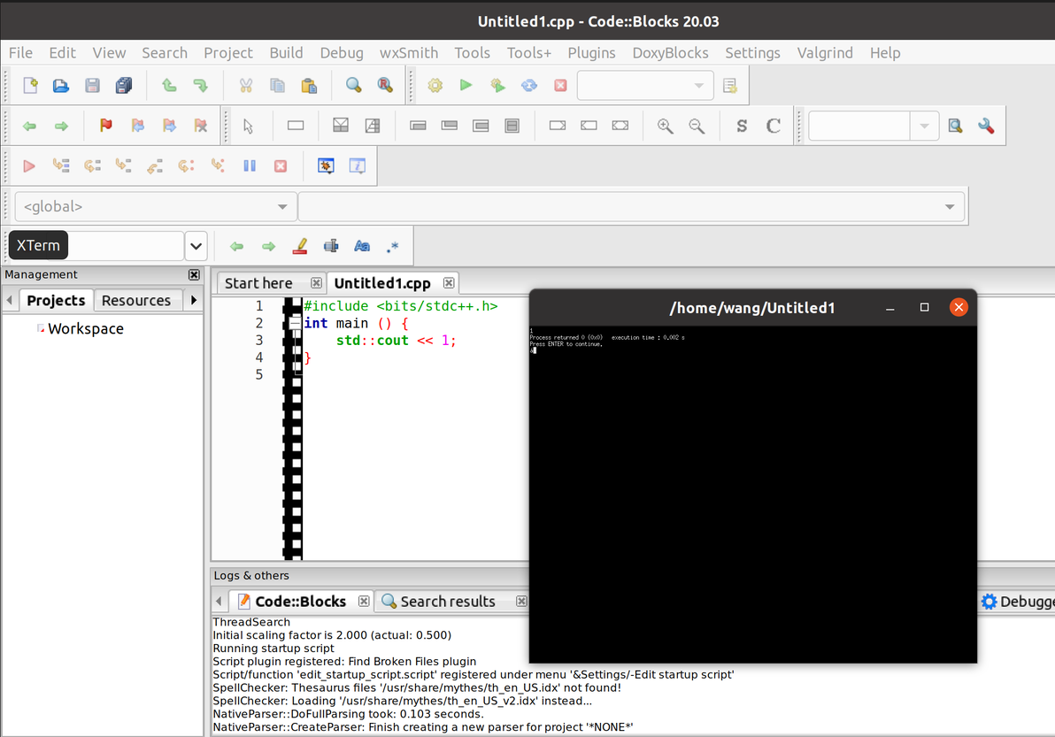Toggle the highlight marker icon in search toolbar
The image size is (1055, 737).
point(299,246)
